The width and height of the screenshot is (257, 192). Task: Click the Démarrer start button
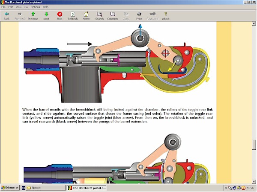(x=10, y=188)
